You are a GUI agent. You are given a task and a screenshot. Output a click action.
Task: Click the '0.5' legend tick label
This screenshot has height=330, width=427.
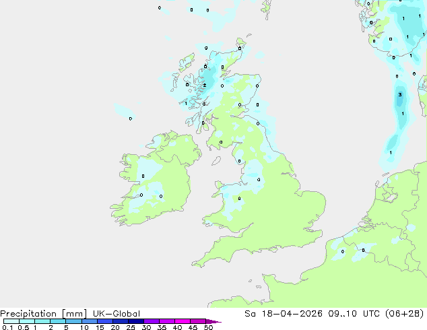[x=23, y=327]
